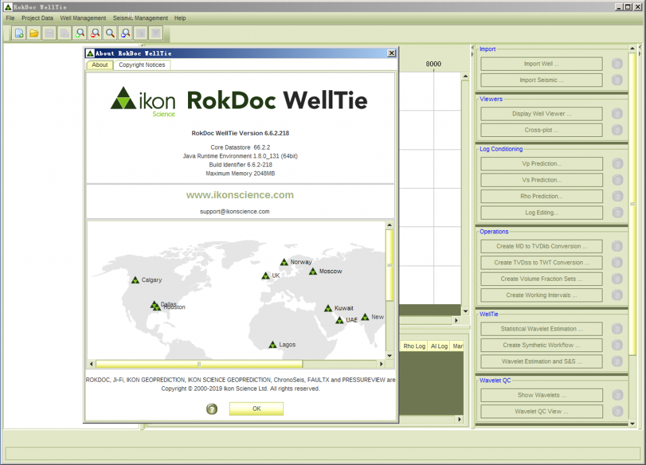
Task: Open the Well Management menu
Action: (x=83, y=18)
